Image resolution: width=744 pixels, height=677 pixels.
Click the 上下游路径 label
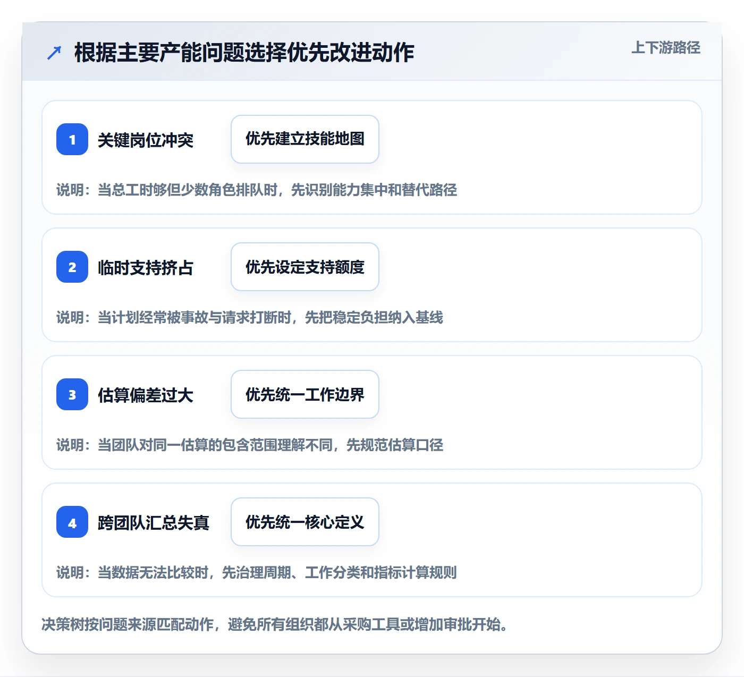[665, 48]
